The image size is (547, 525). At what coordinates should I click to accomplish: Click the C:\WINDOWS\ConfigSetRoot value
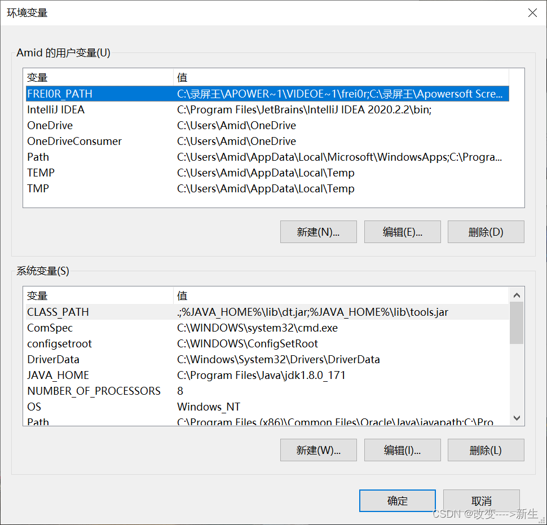point(248,343)
